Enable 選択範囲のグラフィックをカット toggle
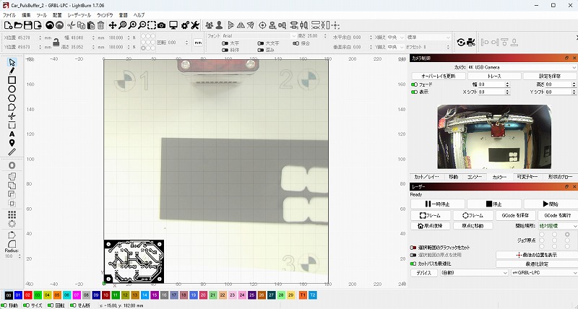578x309 pixels. (415, 248)
